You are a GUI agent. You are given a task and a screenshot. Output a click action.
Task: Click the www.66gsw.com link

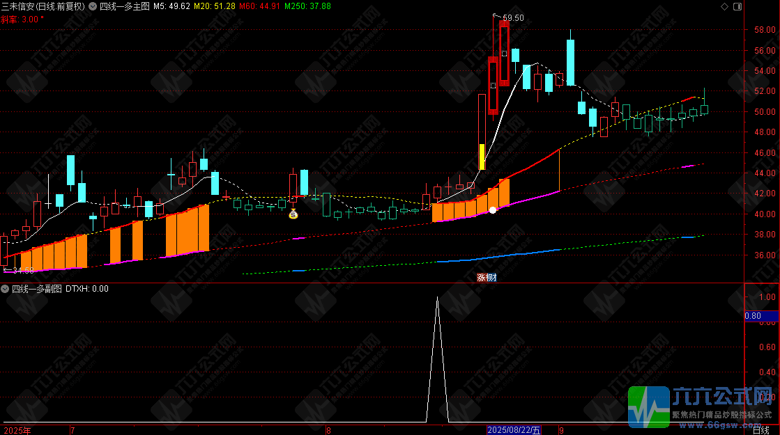click(719, 425)
